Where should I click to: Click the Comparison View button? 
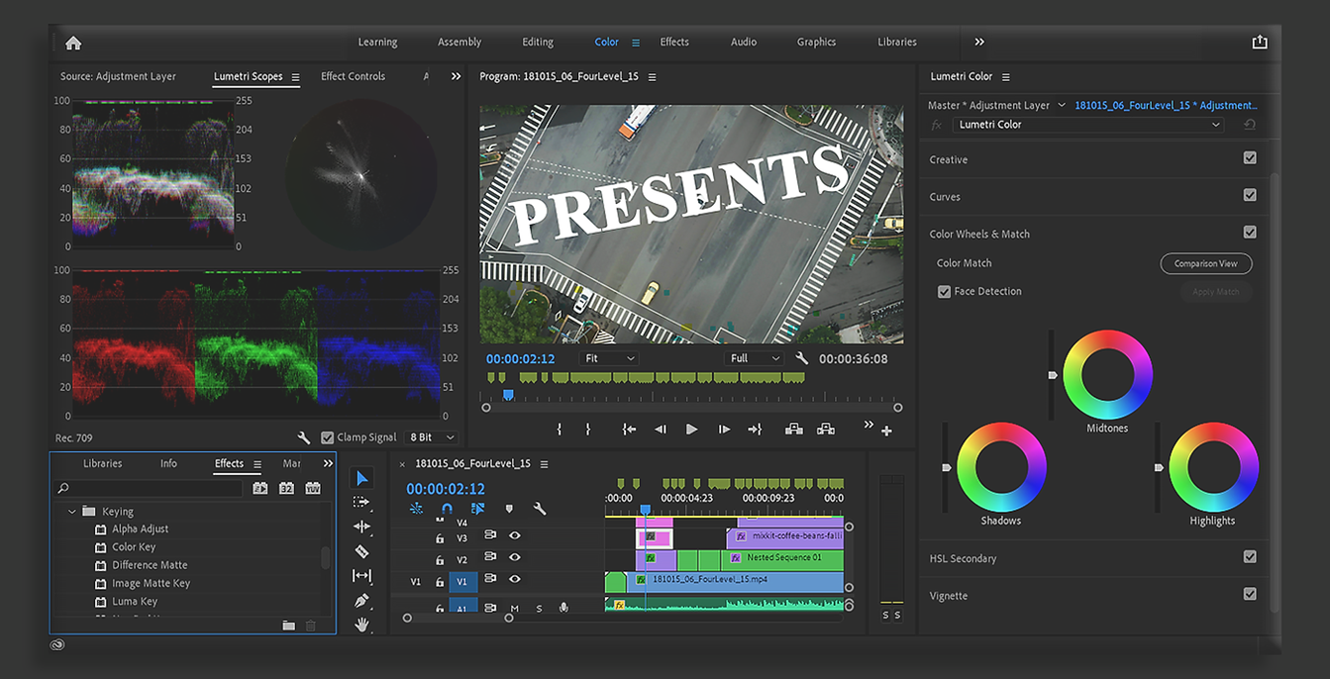tap(1206, 263)
